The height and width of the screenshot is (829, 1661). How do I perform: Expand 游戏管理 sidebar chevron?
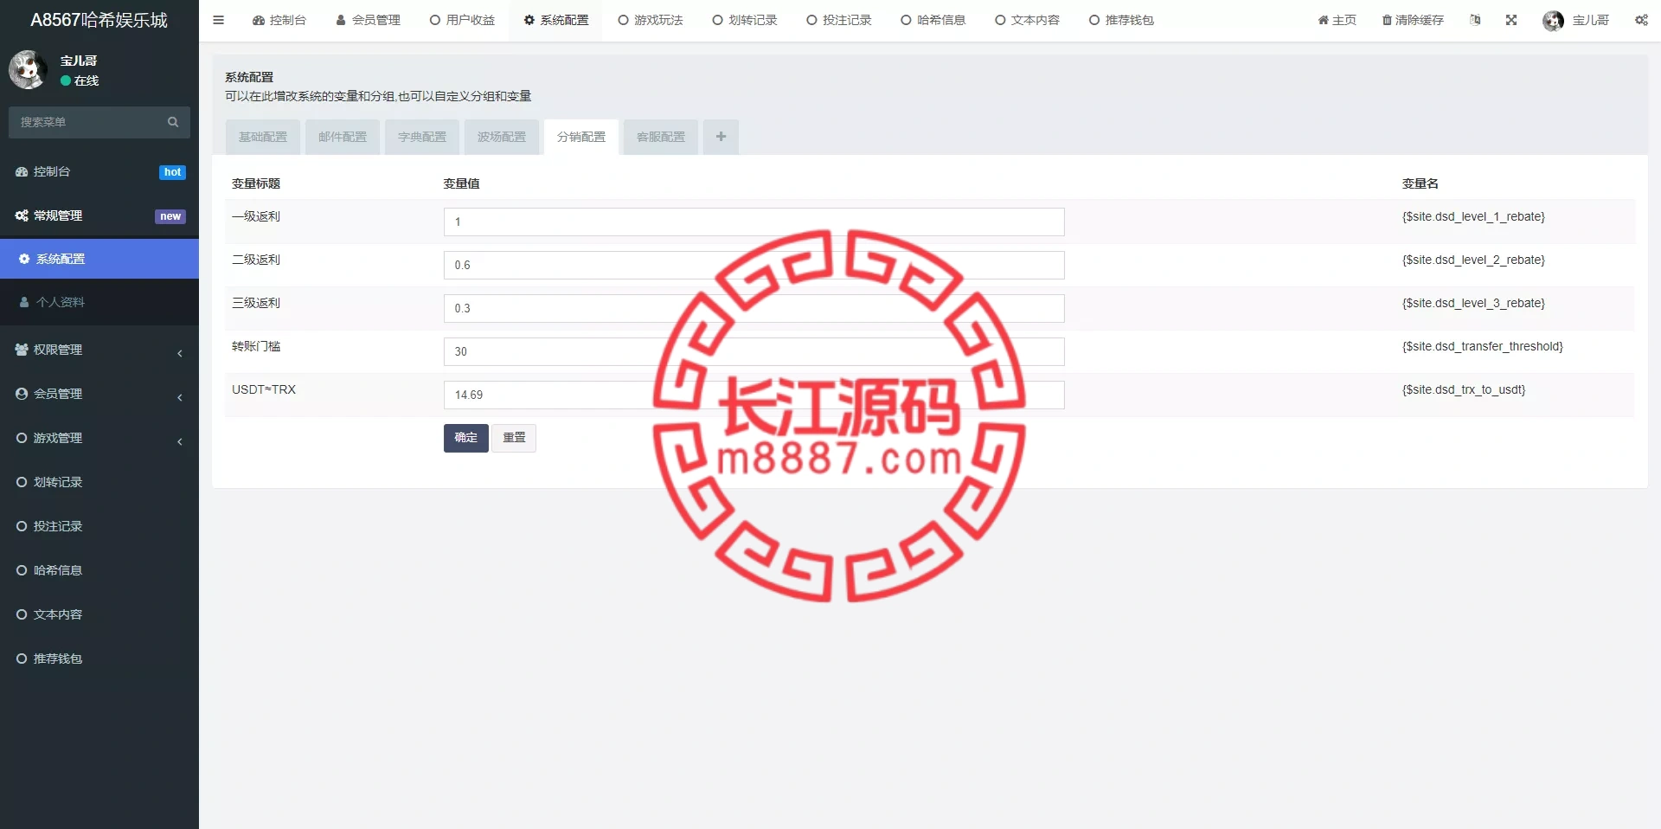click(x=180, y=440)
